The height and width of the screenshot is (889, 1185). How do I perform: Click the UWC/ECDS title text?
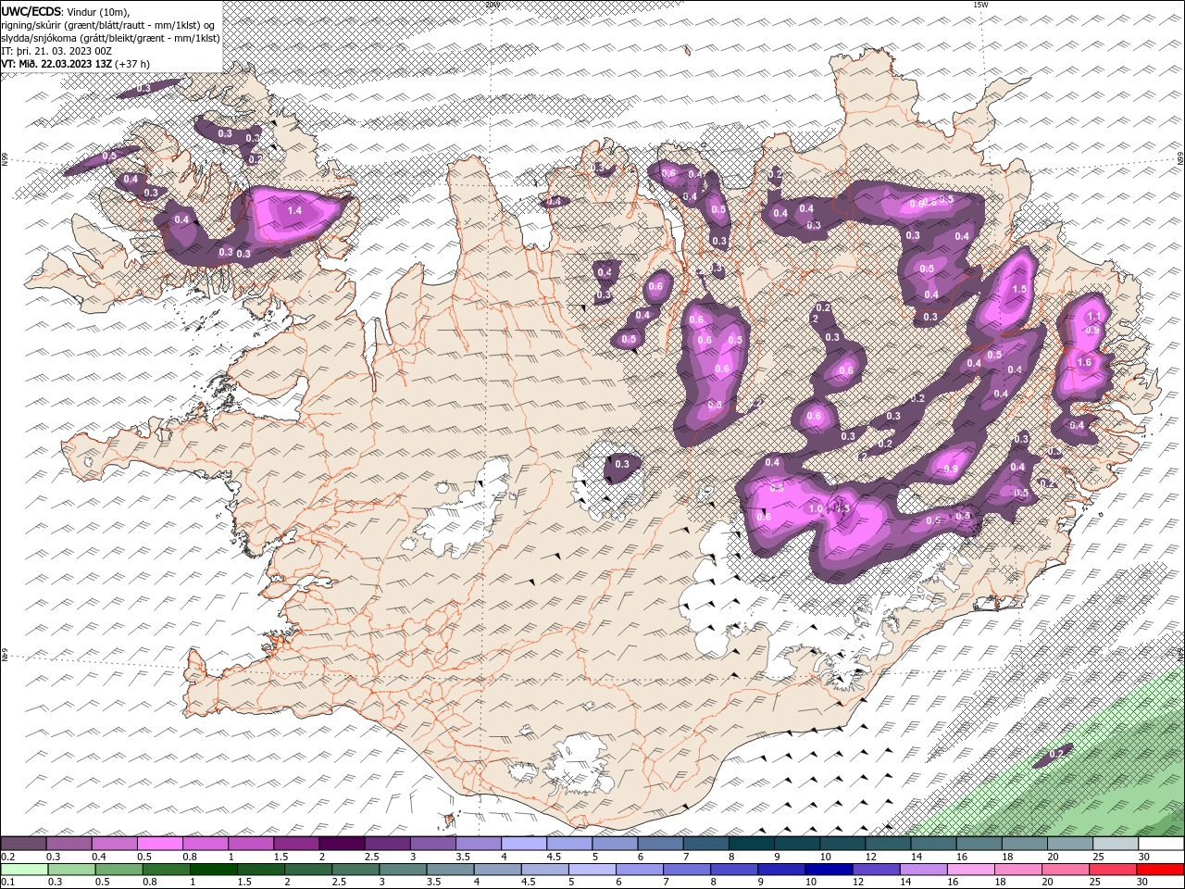point(31,10)
